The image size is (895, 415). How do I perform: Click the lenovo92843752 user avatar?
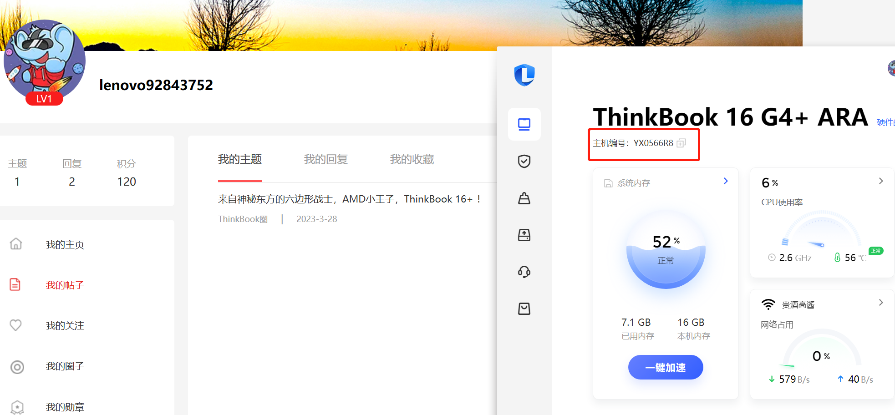[x=44, y=60]
